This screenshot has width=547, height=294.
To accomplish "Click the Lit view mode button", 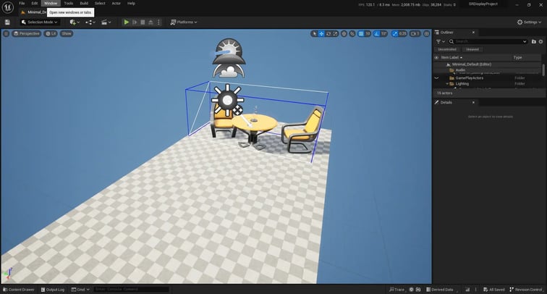I will click(x=51, y=33).
